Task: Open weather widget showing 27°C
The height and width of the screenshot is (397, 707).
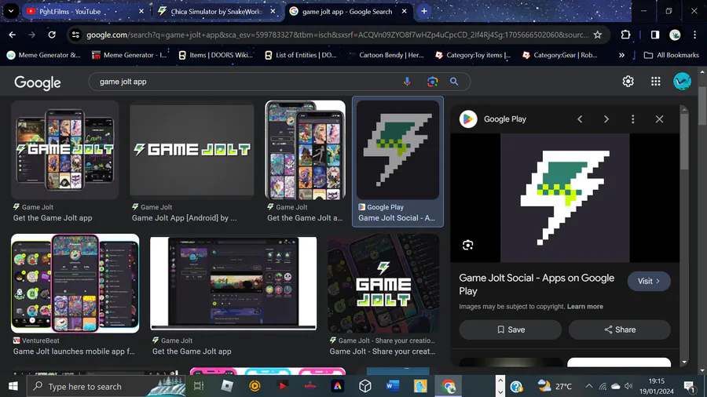Action: pyautogui.click(x=555, y=386)
